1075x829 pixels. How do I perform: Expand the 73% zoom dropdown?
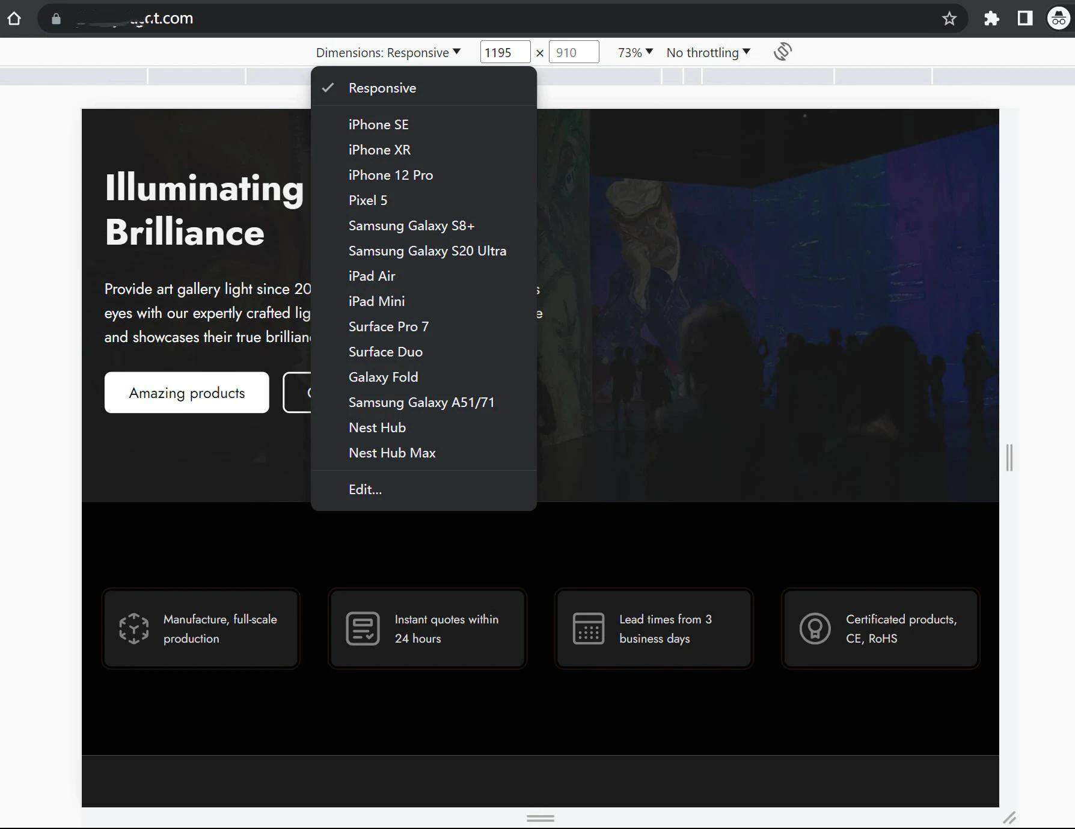point(635,52)
